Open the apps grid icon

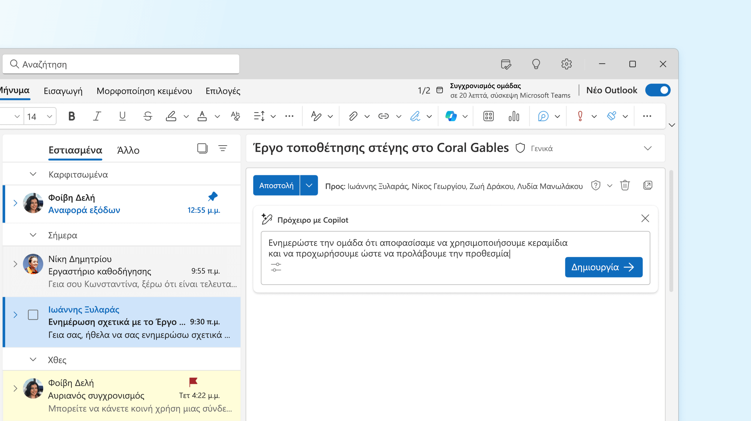(x=488, y=116)
